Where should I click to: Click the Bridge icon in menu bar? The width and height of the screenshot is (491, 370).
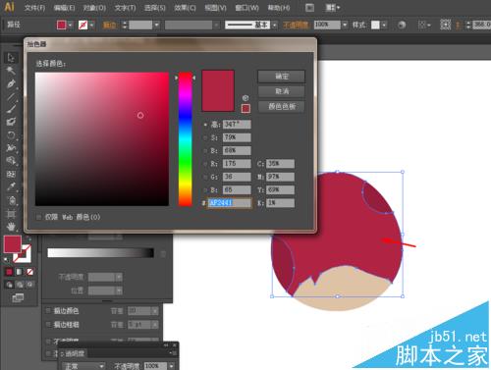309,8
